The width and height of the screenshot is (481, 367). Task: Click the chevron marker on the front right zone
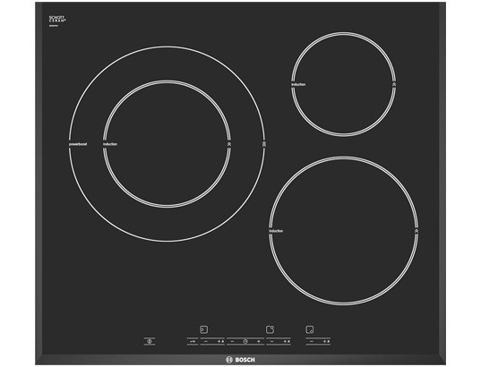click(x=417, y=231)
